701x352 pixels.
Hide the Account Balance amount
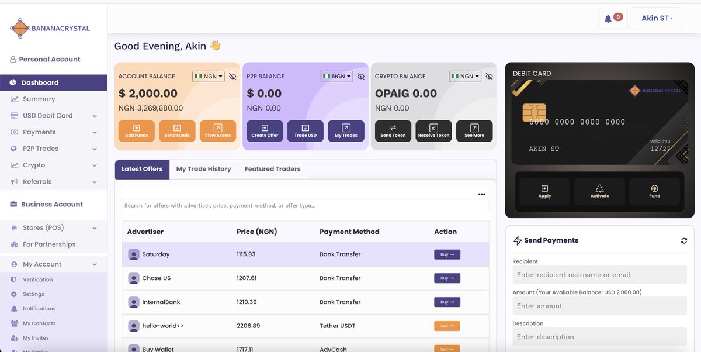(x=232, y=77)
